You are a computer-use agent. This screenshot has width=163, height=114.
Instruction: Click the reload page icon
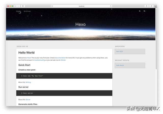click(x=111, y=6)
